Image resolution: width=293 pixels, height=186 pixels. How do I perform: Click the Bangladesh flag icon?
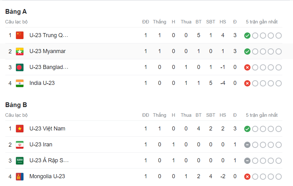coord(20,67)
